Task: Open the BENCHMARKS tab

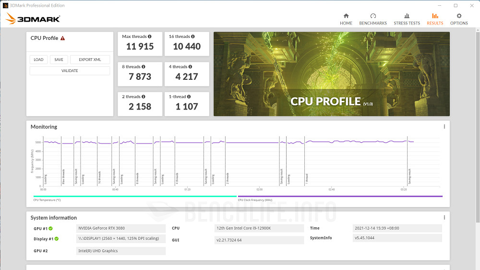Action: [373, 19]
